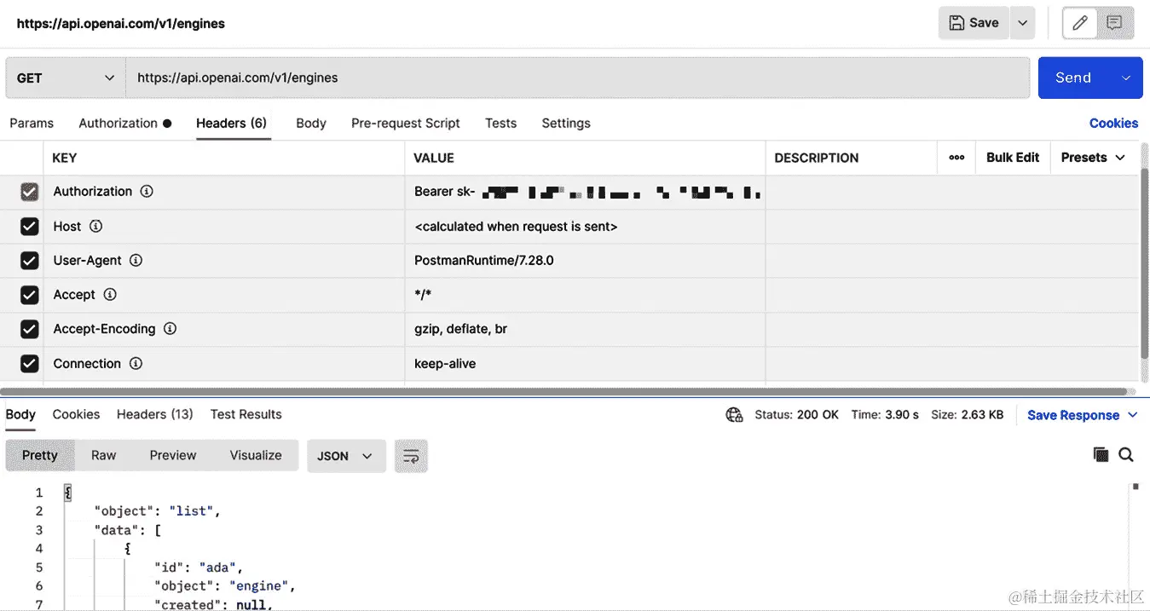The height and width of the screenshot is (611, 1150).
Task: Uncheck the User-Agent header checkbox
Action: click(x=29, y=261)
